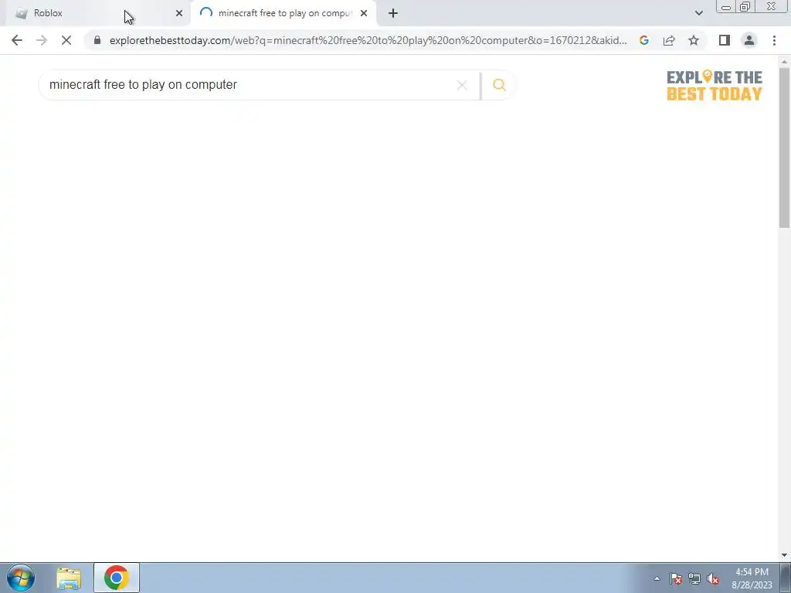Image resolution: width=791 pixels, height=593 pixels.
Task: Close the minecraft search tab
Action: [364, 13]
